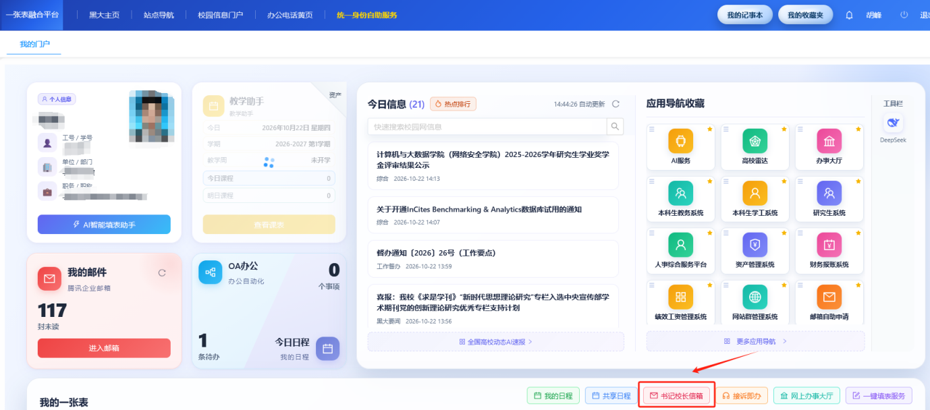
Task: Open the 书记校长信箱 button
Action: coord(677,396)
